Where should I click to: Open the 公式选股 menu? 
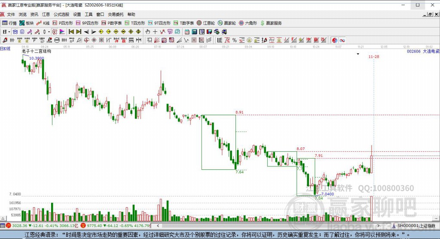tap(61, 14)
